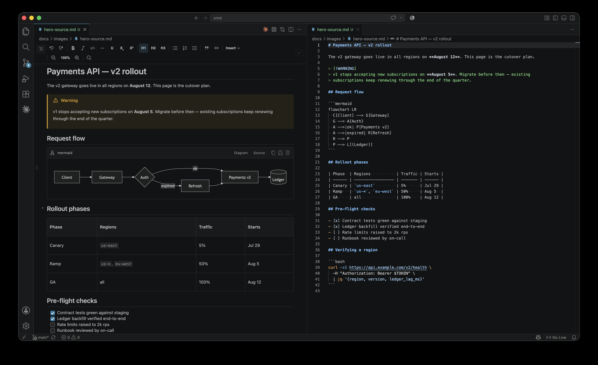Toggle the H3 heading style
598x365 pixels.
click(163, 48)
